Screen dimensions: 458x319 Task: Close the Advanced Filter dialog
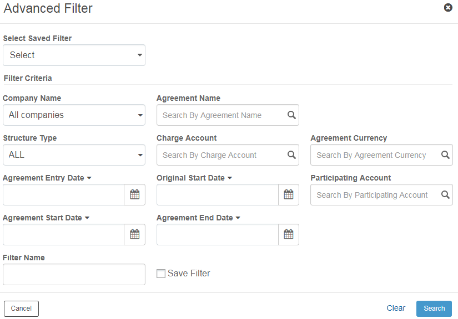click(x=448, y=8)
